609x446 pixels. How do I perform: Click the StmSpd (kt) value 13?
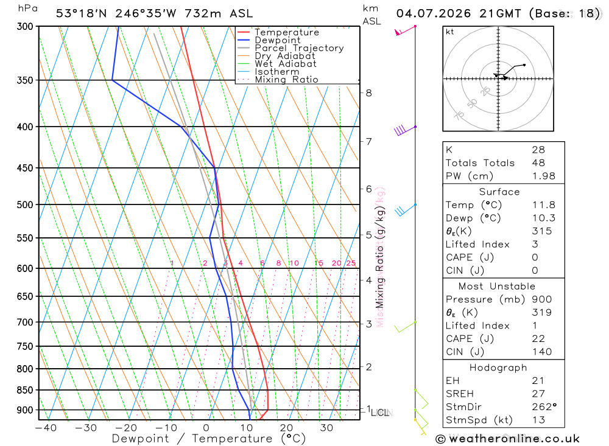[x=538, y=420]
